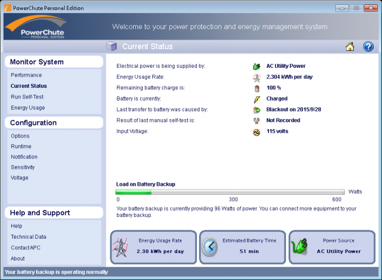382x280 pixels.
Task: Click the '100 %' battery charge value
Action: point(274,88)
